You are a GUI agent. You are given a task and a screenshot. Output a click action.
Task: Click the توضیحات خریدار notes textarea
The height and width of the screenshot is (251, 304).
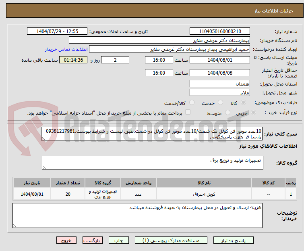tap(137, 215)
